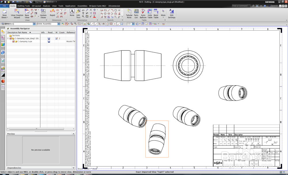Open the Analysis ribbon tab

(x=46, y=6)
